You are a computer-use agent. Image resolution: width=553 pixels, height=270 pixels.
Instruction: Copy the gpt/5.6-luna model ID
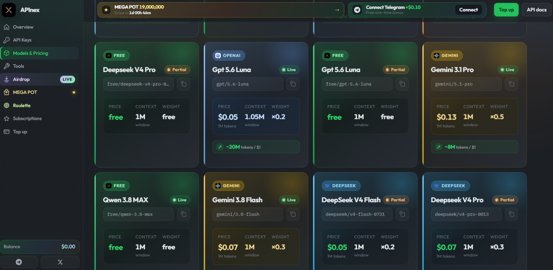(293, 84)
